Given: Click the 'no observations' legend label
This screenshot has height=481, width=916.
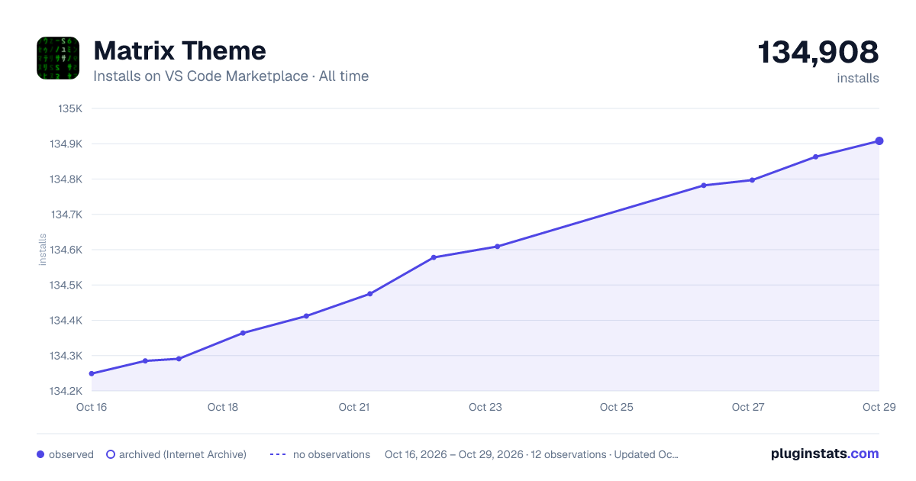Looking at the screenshot, I should point(331,454).
